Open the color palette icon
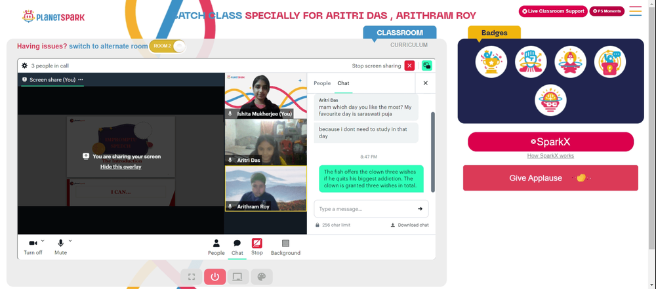The height and width of the screenshot is (289, 656). [262, 277]
